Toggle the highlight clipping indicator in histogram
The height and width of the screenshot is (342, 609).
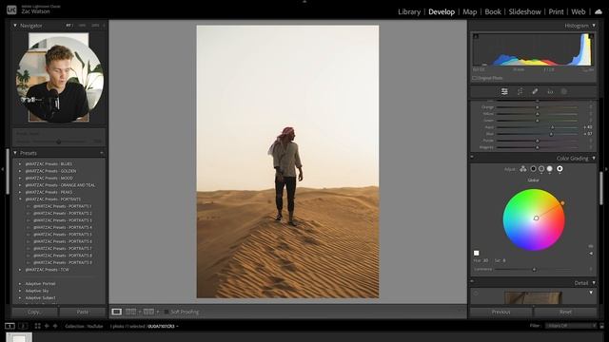click(x=590, y=36)
